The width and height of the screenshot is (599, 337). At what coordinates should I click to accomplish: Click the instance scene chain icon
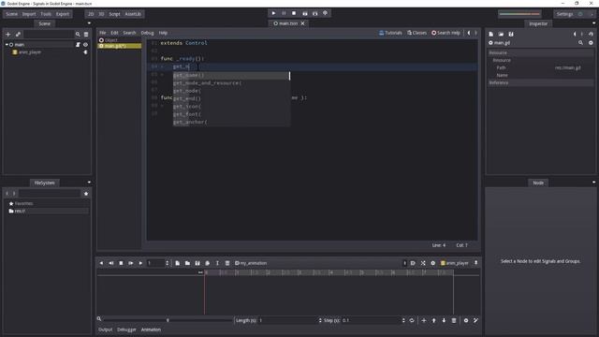(18, 35)
